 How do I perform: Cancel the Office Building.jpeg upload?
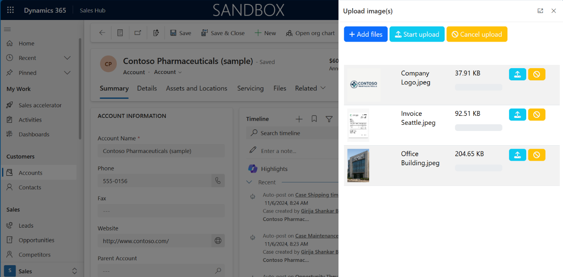coord(536,155)
